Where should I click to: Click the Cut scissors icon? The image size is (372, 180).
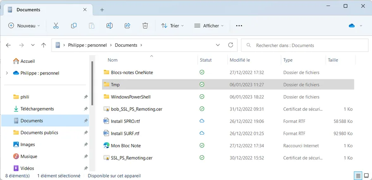tap(56, 26)
